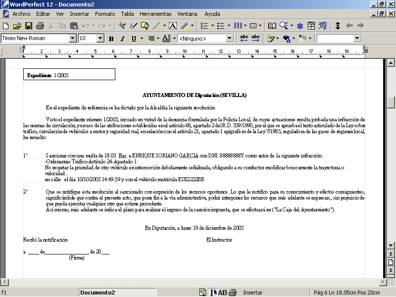Open the Herramientas menu
The height and width of the screenshot is (297, 396).
(155, 14)
